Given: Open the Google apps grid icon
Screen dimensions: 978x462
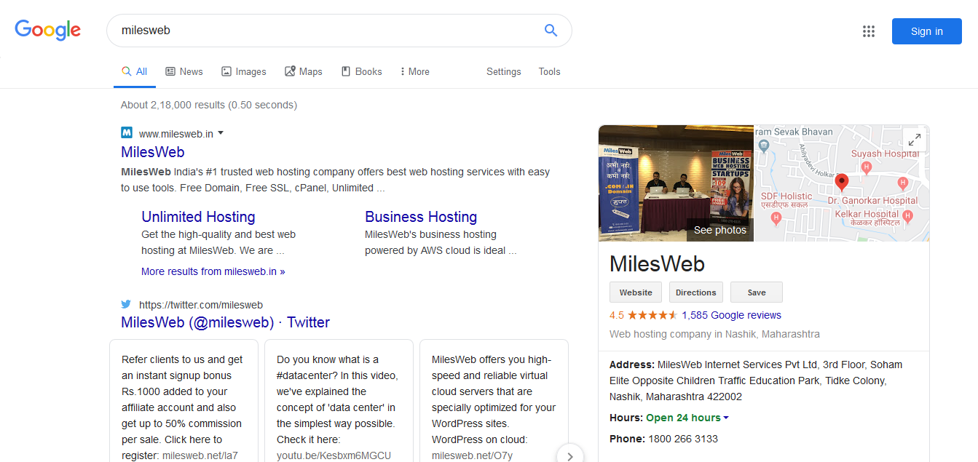Looking at the screenshot, I should click(868, 31).
